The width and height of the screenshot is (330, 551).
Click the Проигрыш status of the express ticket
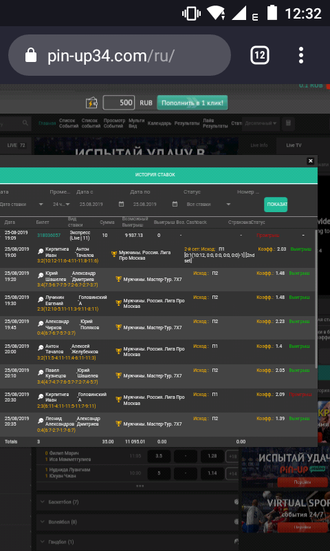pos(268,235)
